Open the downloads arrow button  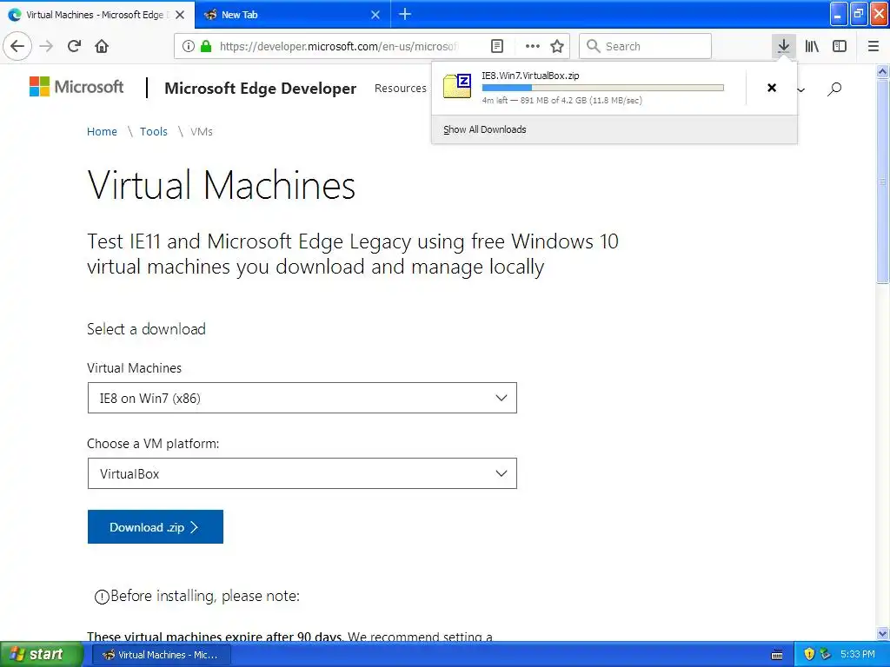783,46
